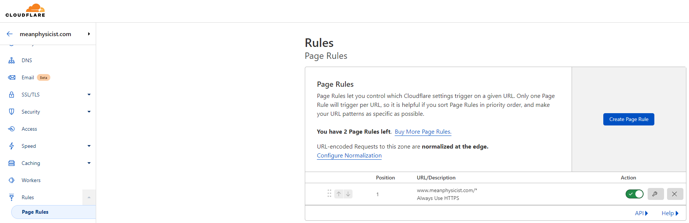Click the wrench icon to edit rule
Viewport: 689px width, 223px height.
coord(655,194)
